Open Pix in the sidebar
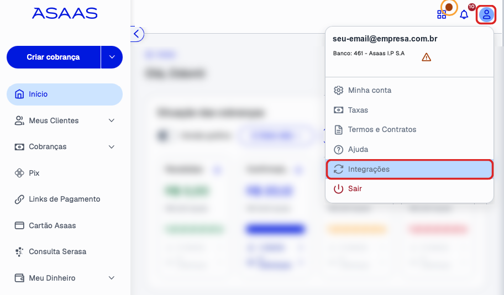 tap(65, 173)
